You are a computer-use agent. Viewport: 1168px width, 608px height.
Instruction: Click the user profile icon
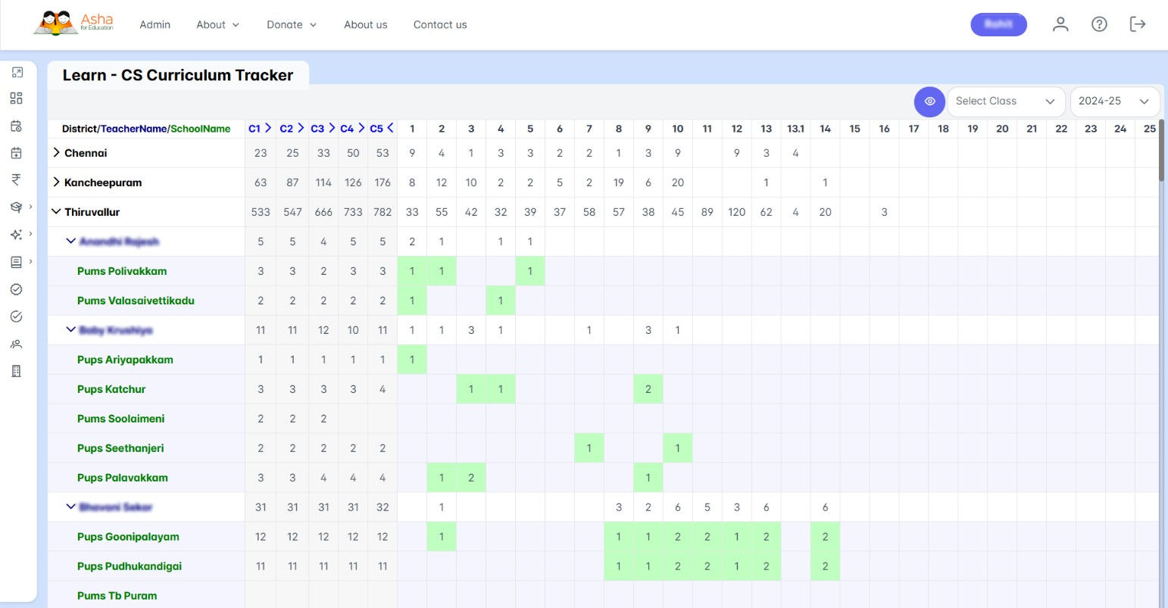click(x=1060, y=24)
